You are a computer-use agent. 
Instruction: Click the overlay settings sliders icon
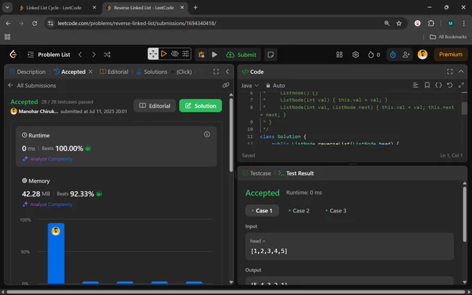click(x=186, y=54)
